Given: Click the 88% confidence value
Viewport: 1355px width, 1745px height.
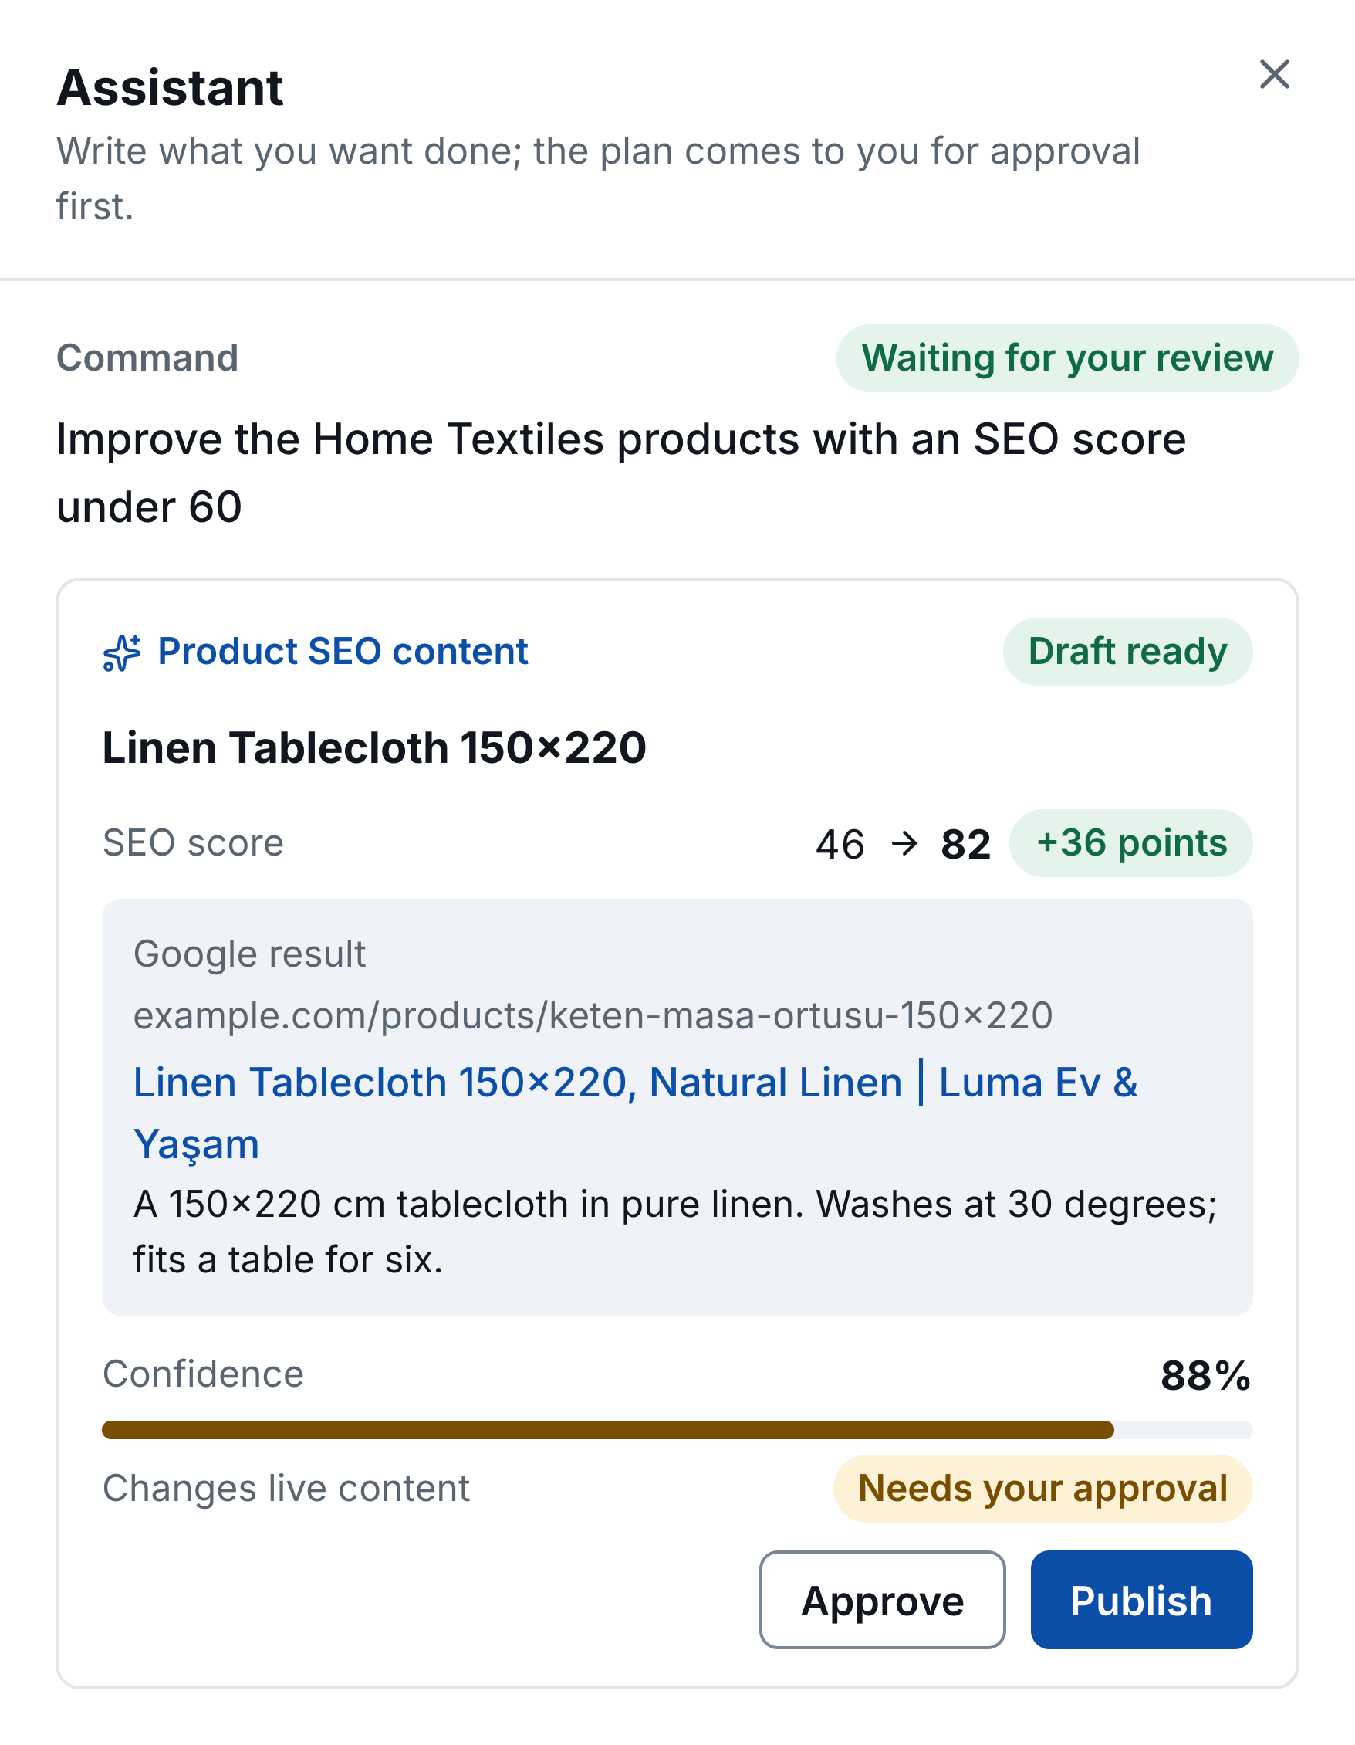Looking at the screenshot, I should coord(1205,1376).
